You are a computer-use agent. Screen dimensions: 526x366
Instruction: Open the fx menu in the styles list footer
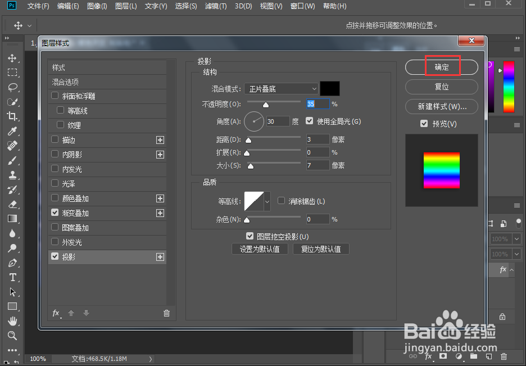click(56, 313)
